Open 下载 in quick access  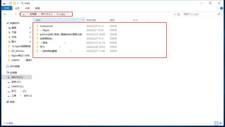click(x=14, y=32)
